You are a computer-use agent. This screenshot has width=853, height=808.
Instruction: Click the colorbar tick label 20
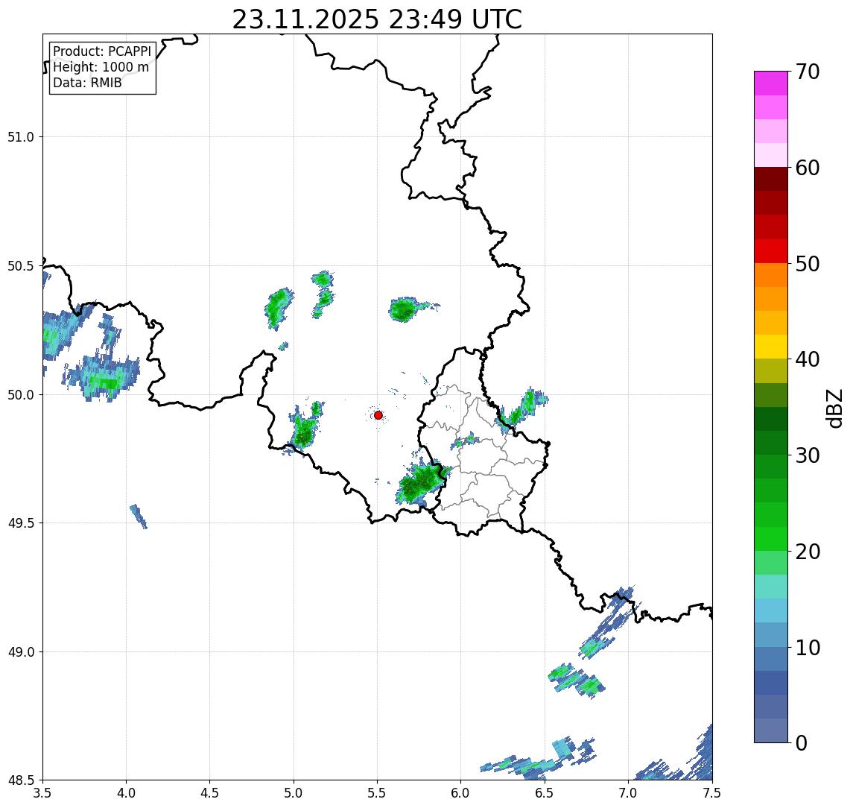pos(808,552)
